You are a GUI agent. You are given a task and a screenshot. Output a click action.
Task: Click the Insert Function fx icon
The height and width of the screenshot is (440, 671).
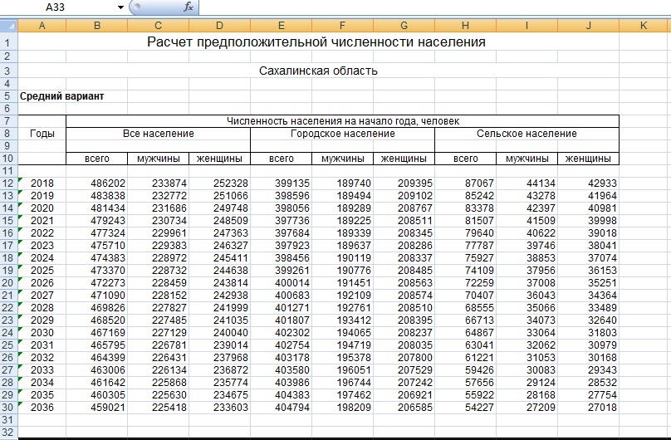[x=188, y=7]
